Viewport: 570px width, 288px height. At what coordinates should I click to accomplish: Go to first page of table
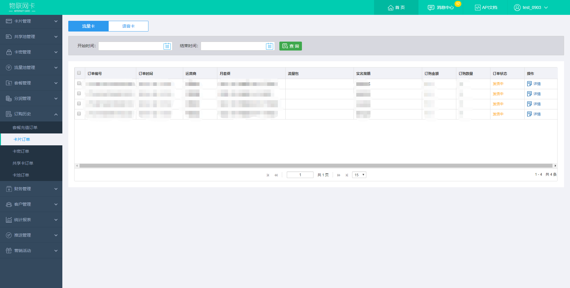268,175
